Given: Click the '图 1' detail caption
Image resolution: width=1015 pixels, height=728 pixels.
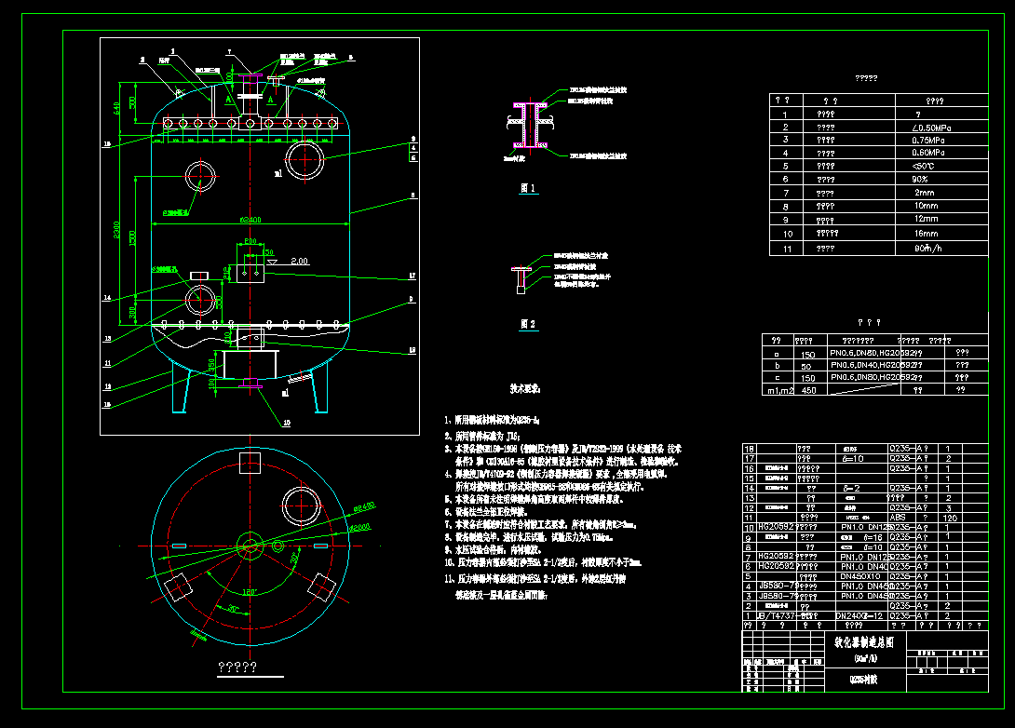Looking at the screenshot, I should tap(528, 188).
